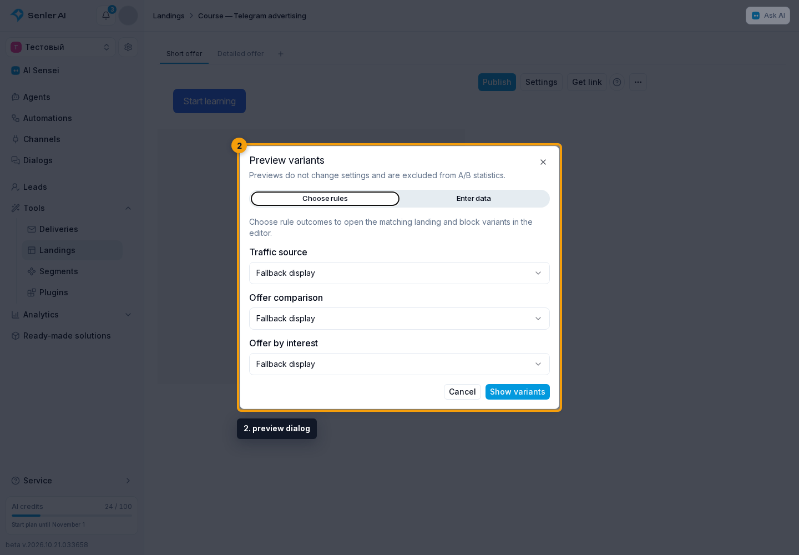Open Dialogs in sidebar
799x555 pixels.
click(72, 160)
